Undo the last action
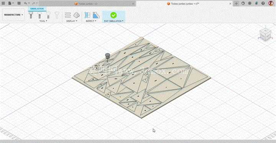This screenshot has height=143, width=276. (x=26, y=3)
